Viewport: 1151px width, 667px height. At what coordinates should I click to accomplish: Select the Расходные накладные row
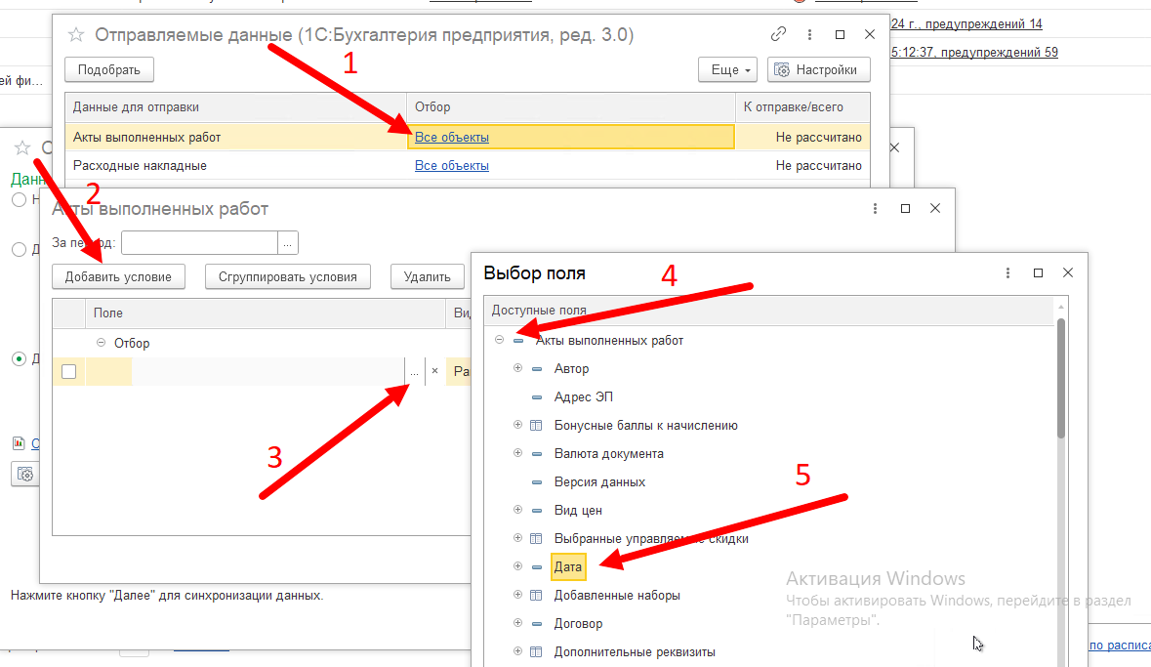pos(468,166)
